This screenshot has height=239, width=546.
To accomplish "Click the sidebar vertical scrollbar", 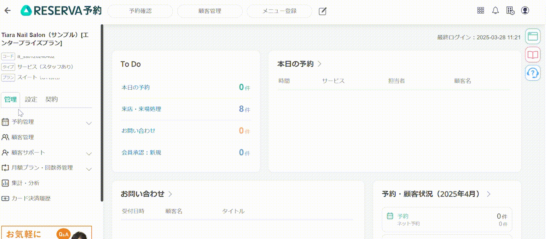I will click(102, 113).
